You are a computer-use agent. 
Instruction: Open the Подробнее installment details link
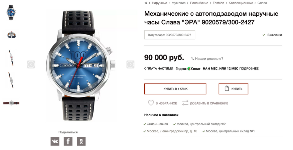(x=249, y=69)
